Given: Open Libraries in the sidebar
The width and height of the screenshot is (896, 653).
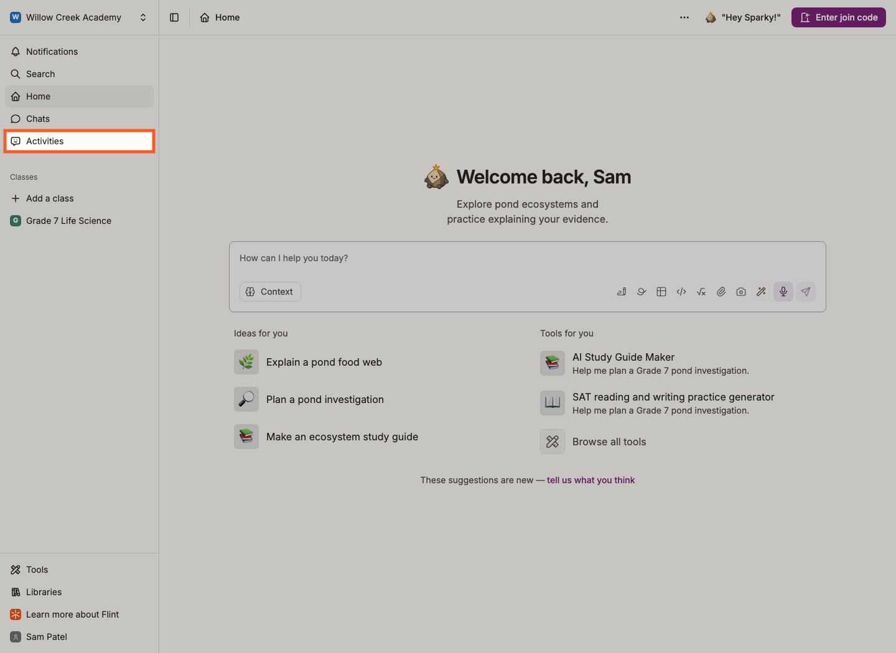Looking at the screenshot, I should point(79,592).
